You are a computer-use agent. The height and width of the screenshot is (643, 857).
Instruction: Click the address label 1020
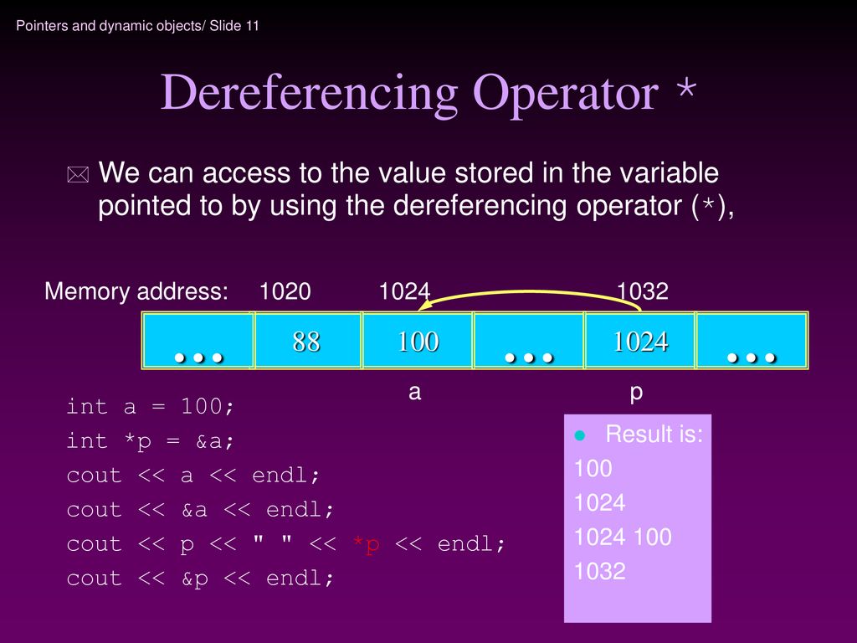285,291
